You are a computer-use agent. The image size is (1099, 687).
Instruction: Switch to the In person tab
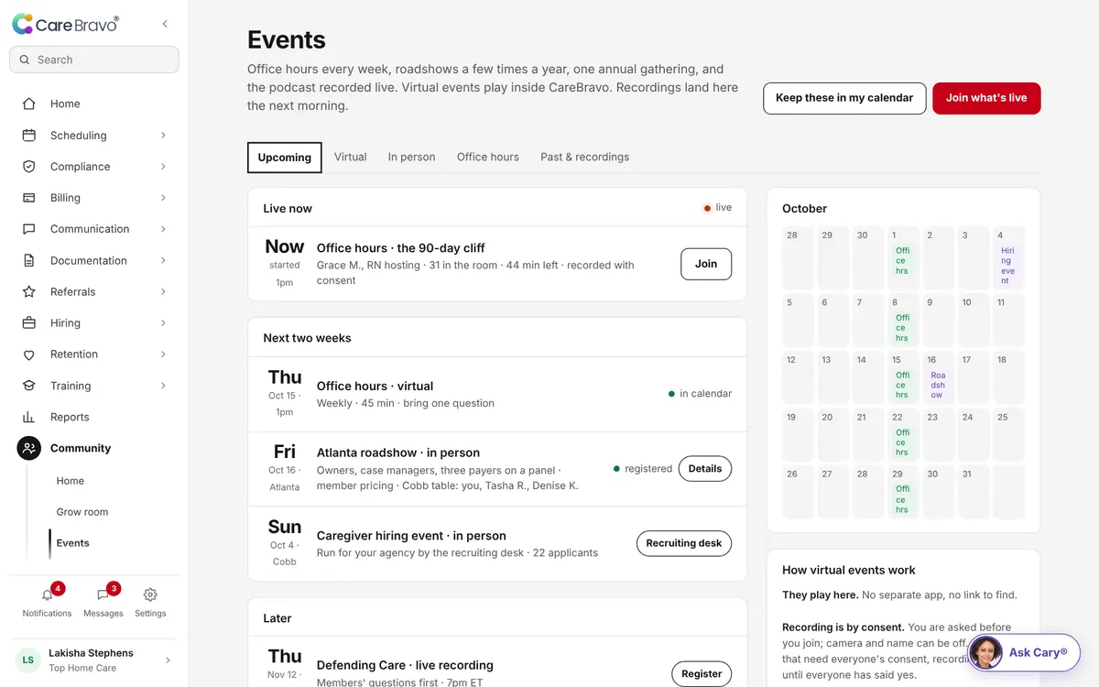[x=411, y=157]
